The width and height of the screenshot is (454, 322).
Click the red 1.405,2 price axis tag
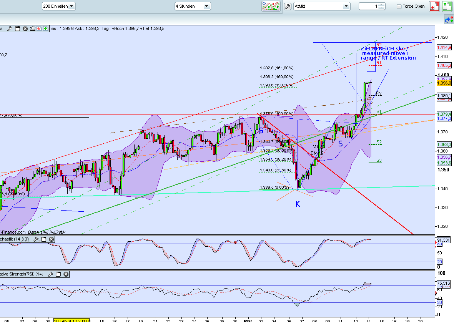pyautogui.click(x=444, y=65)
